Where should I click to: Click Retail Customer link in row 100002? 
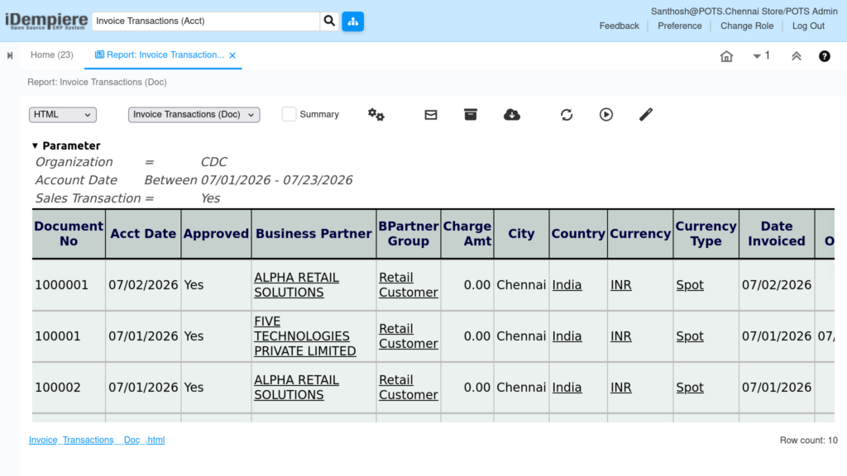click(409, 387)
